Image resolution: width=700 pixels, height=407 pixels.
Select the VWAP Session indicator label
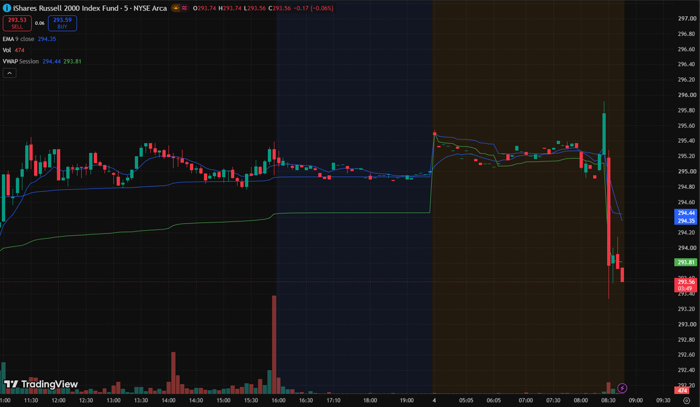click(20, 62)
